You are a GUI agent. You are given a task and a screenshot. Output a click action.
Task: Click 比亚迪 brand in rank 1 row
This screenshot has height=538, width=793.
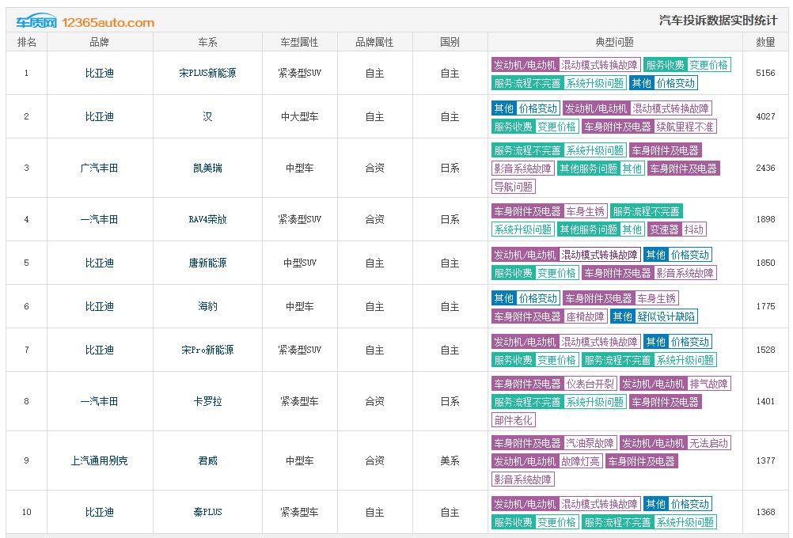click(99, 73)
